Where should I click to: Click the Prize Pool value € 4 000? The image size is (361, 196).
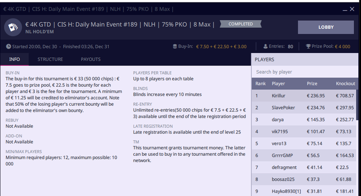pos(342,46)
